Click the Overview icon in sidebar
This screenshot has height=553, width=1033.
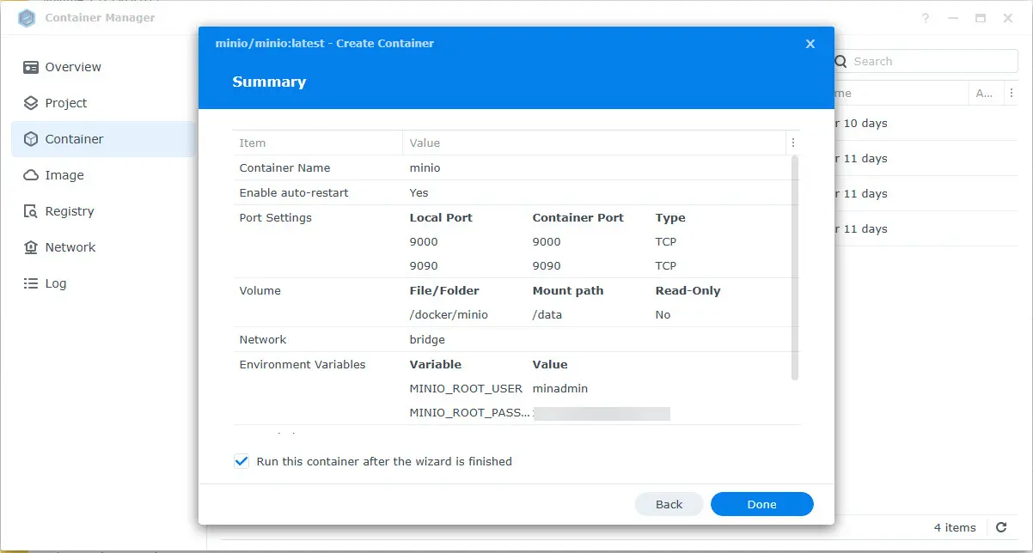pyautogui.click(x=31, y=67)
